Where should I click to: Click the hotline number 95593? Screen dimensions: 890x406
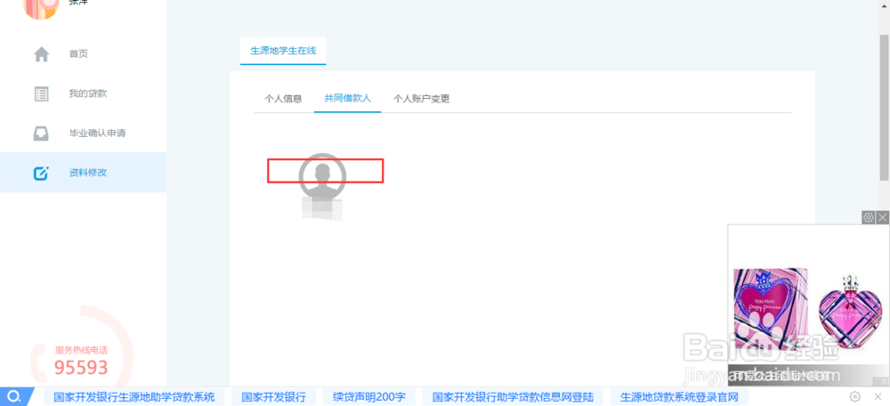click(81, 368)
